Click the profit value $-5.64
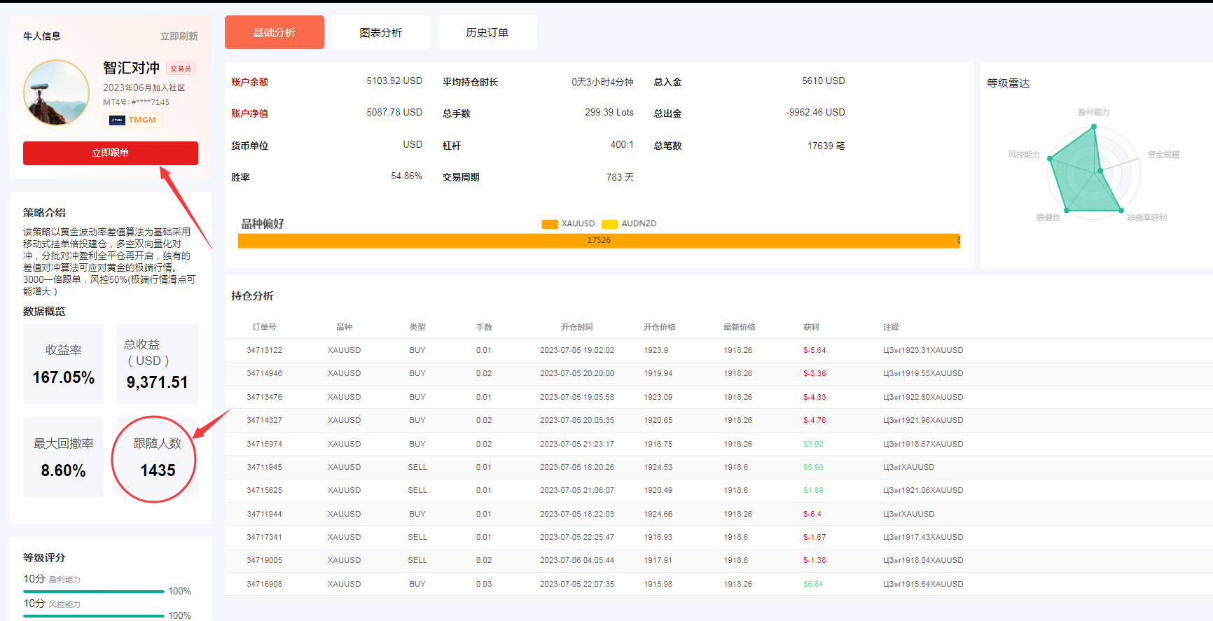The image size is (1213, 621). (815, 350)
